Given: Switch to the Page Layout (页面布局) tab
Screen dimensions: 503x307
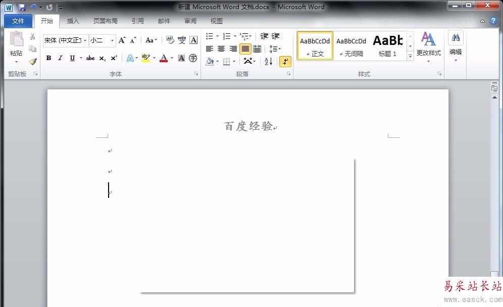Looking at the screenshot, I should pyautogui.click(x=105, y=21).
